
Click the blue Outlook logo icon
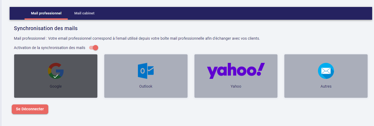coord(146,71)
